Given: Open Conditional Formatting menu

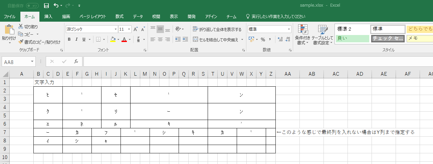Looking at the screenshot, I should (x=302, y=35).
